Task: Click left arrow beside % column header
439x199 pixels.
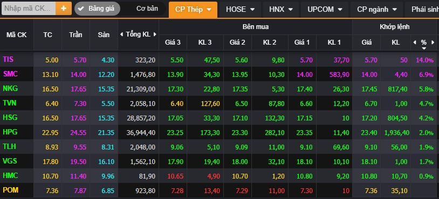Action: click(x=415, y=42)
